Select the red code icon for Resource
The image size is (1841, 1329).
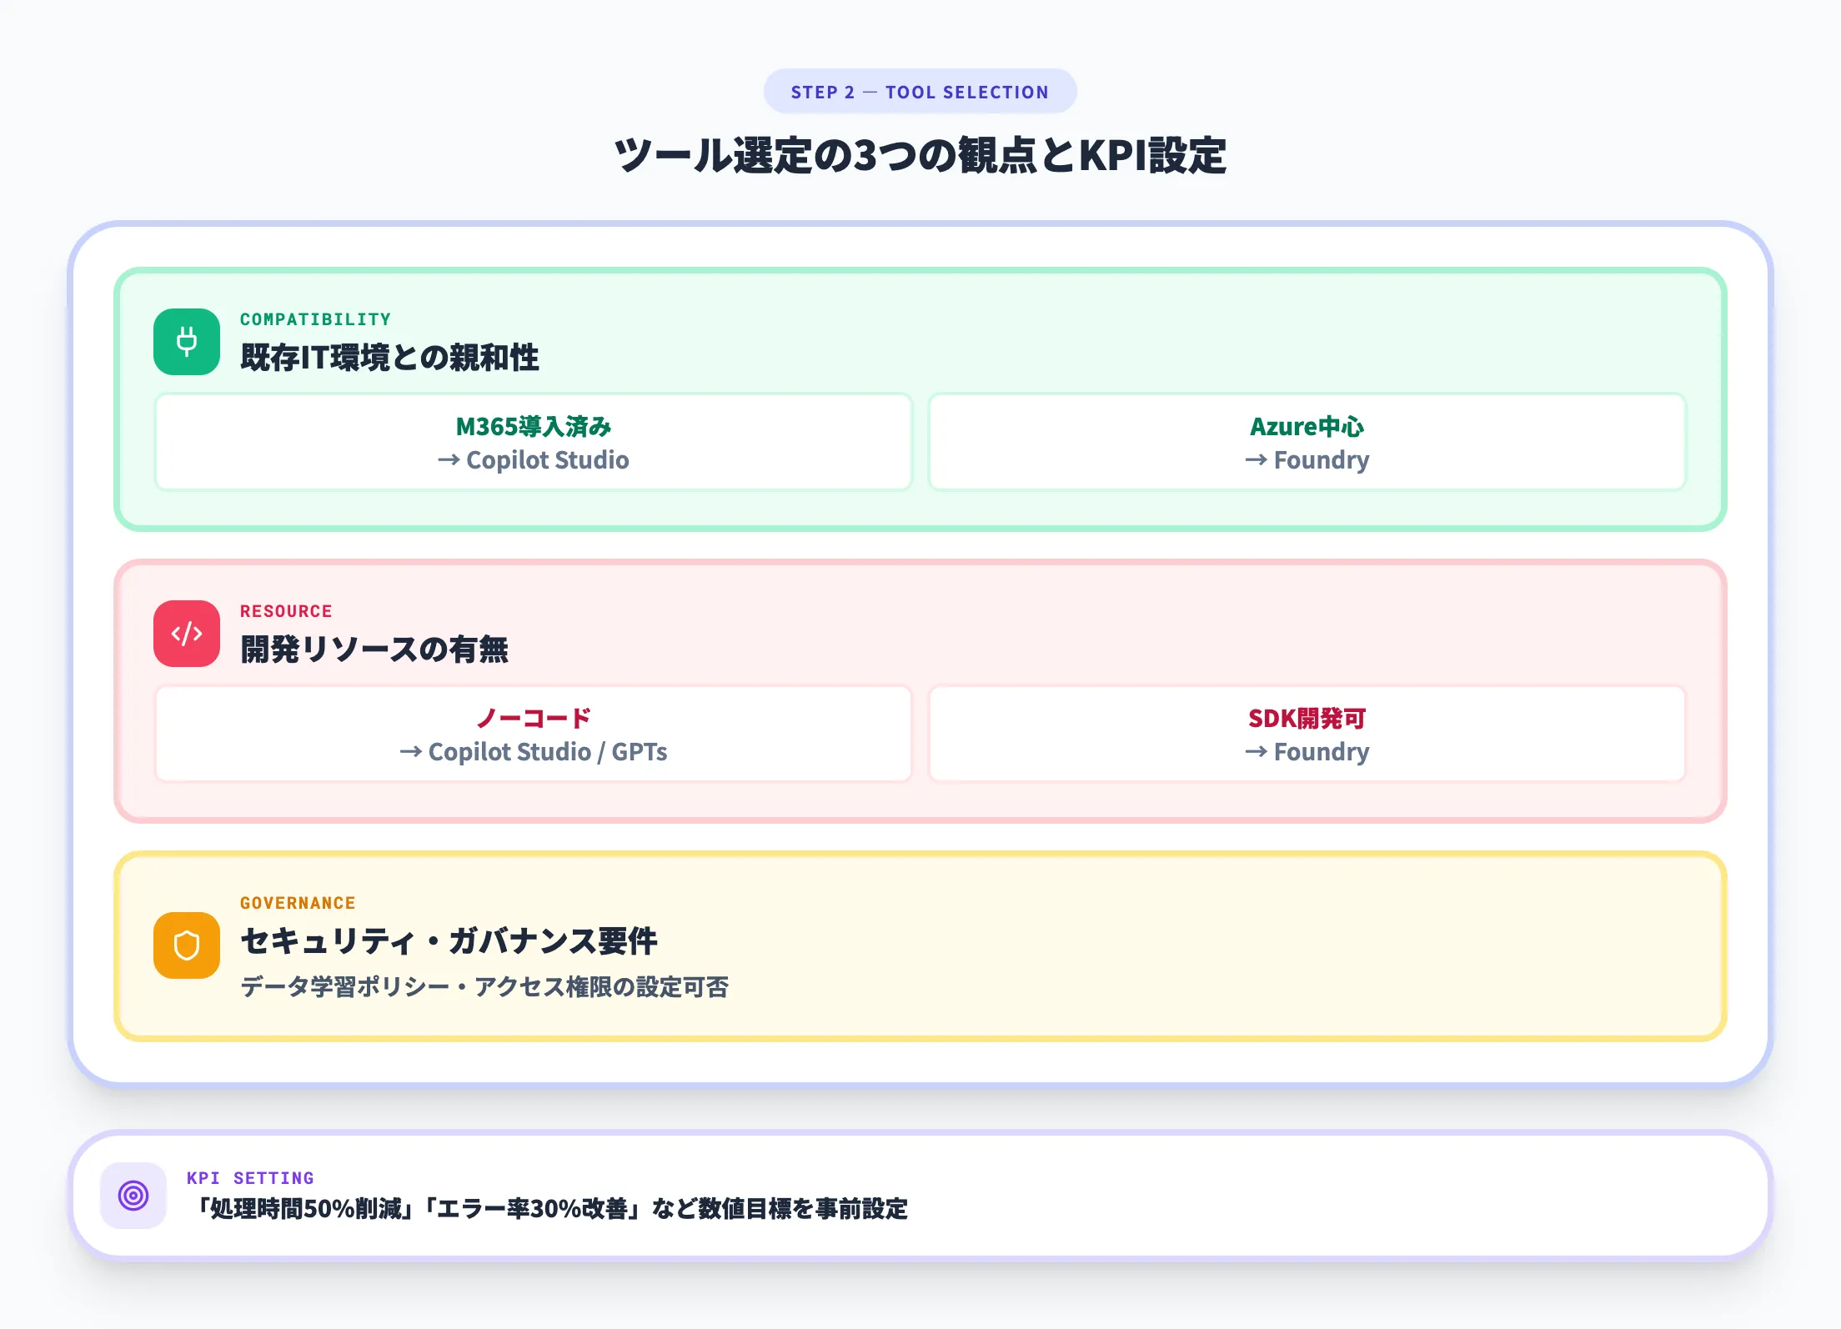pos(187,634)
